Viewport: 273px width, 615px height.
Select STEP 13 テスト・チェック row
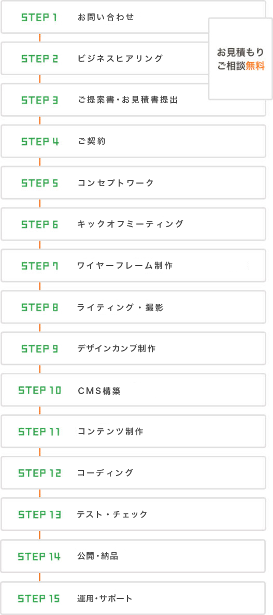[x=133, y=514]
